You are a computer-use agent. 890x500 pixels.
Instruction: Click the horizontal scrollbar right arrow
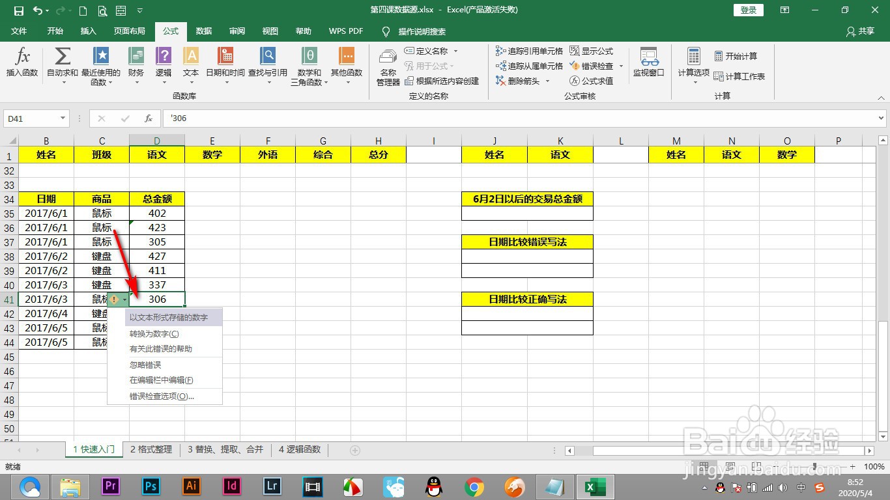[x=871, y=449]
